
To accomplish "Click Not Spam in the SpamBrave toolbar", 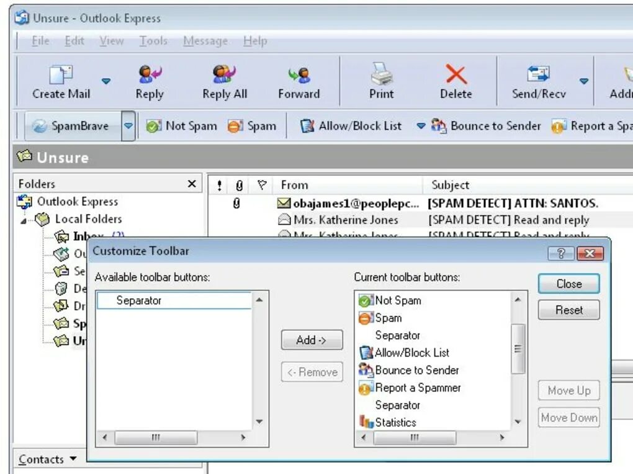I will (x=181, y=126).
